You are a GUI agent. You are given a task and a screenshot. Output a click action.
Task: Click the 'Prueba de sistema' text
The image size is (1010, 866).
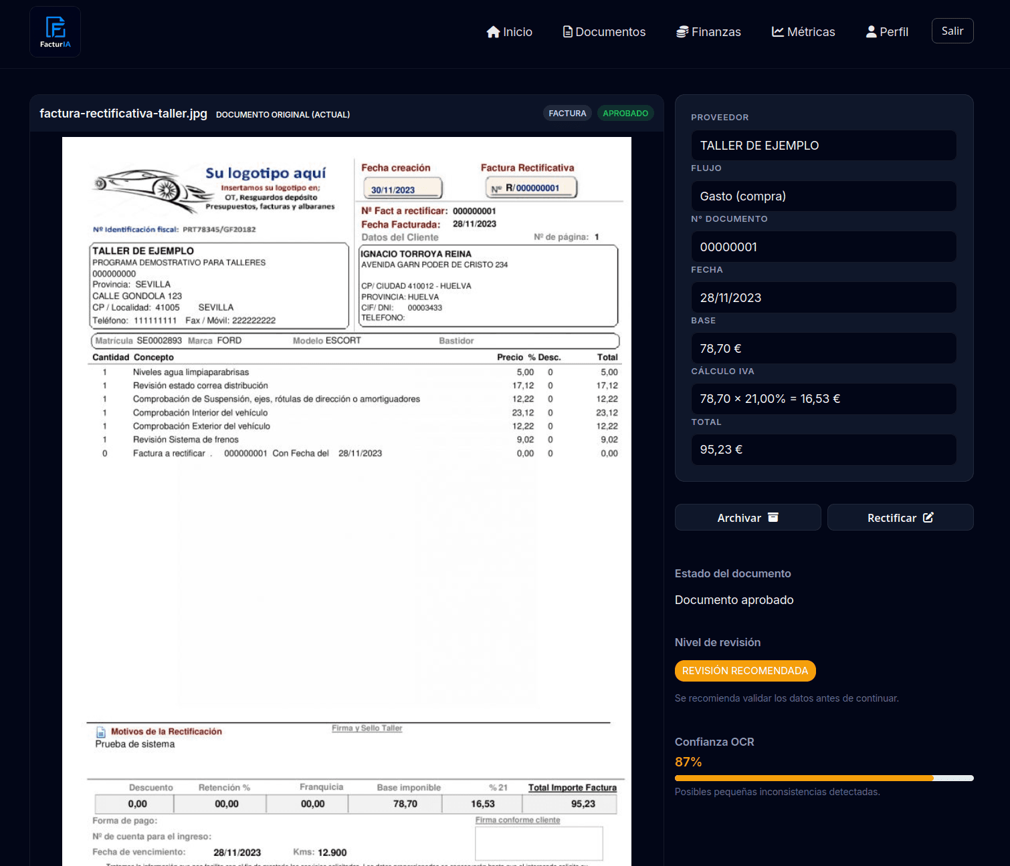[135, 744]
